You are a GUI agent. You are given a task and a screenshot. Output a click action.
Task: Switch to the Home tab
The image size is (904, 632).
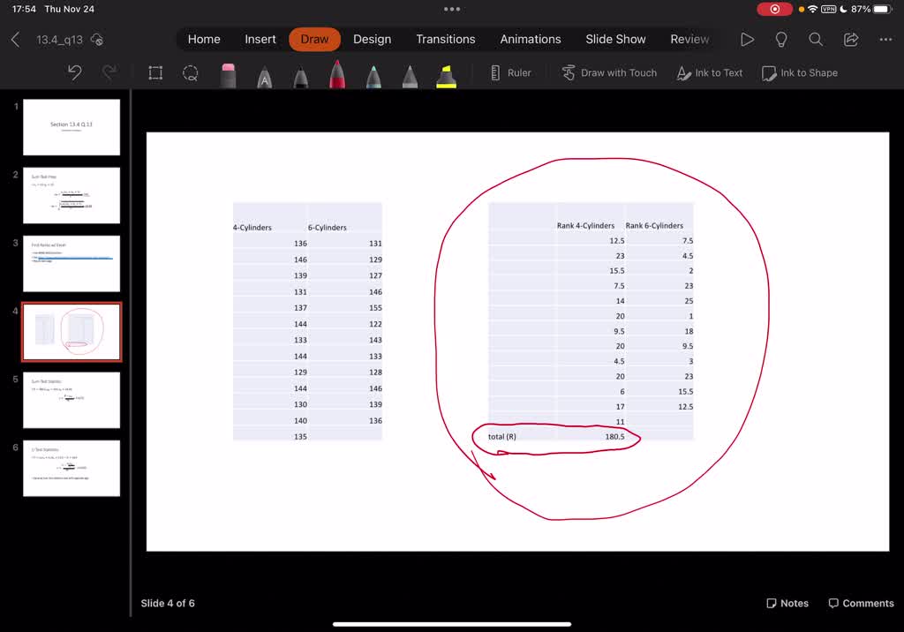point(204,39)
